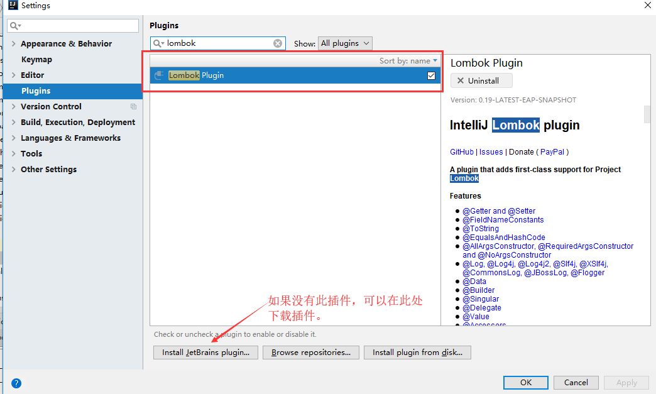Click Install JetBrains plugin button
Screen dimensions: 656x394
click(206, 353)
